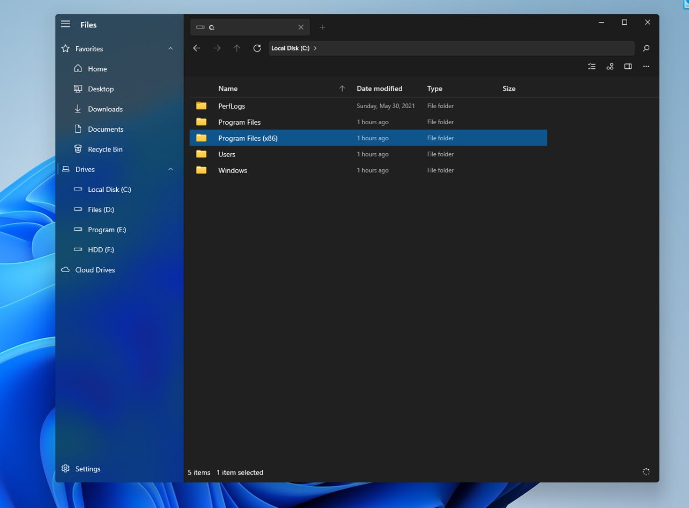This screenshot has width=689, height=508.
Task: Sort by Date modified column
Action: (379, 89)
